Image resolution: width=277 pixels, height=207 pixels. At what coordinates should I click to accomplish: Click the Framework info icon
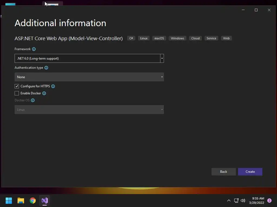[x=34, y=49]
